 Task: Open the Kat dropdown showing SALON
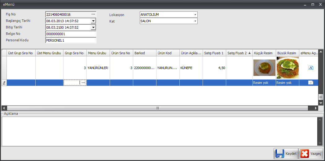pos(195,21)
